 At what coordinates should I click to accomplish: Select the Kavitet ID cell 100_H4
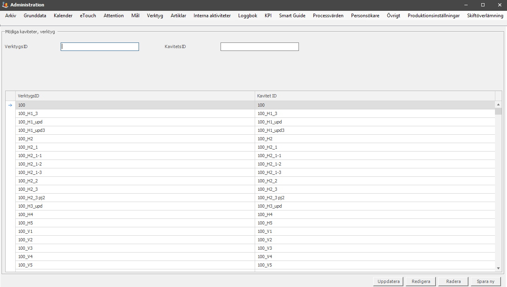375,214
